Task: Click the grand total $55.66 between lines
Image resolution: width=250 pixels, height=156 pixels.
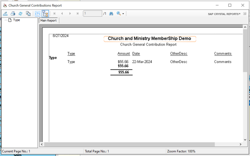Action: click(x=124, y=72)
